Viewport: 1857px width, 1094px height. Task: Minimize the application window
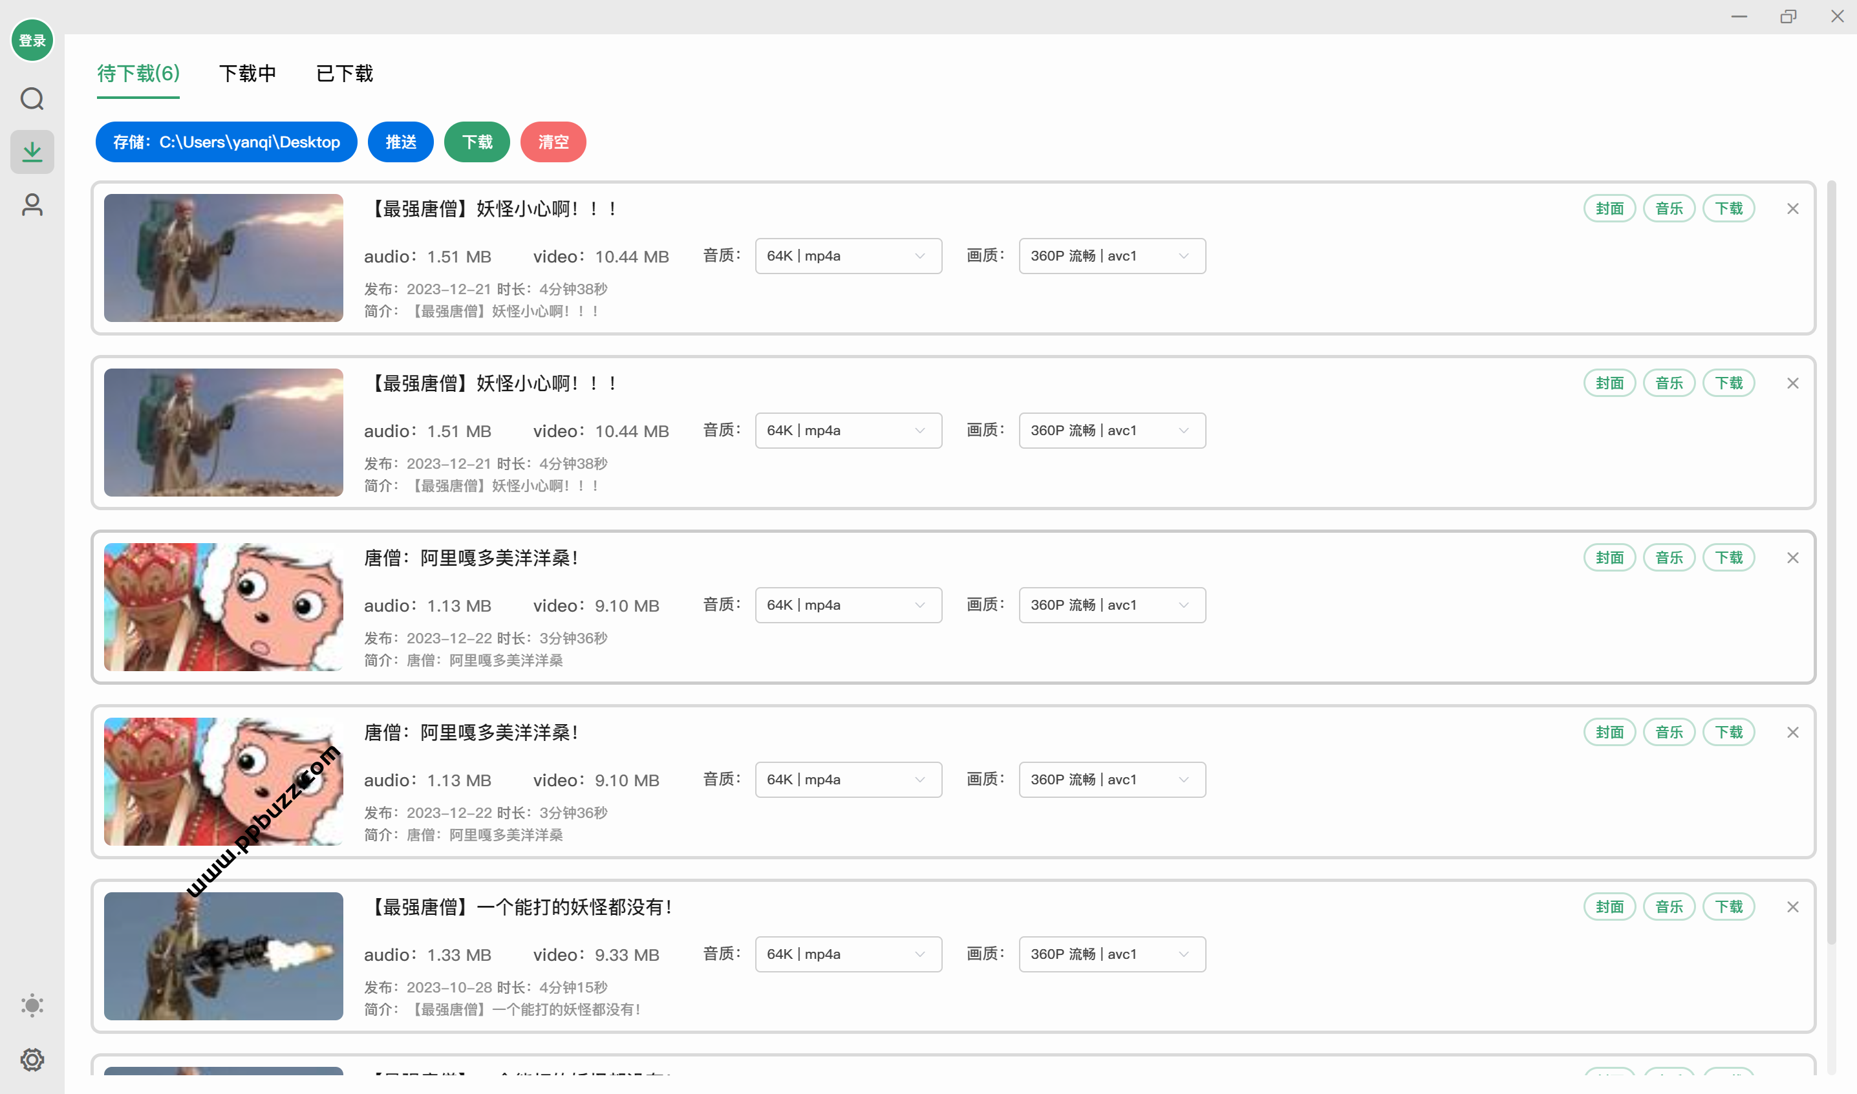[1739, 16]
